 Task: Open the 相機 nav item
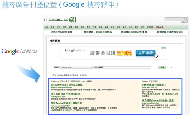pyautogui.click(x=65, y=27)
